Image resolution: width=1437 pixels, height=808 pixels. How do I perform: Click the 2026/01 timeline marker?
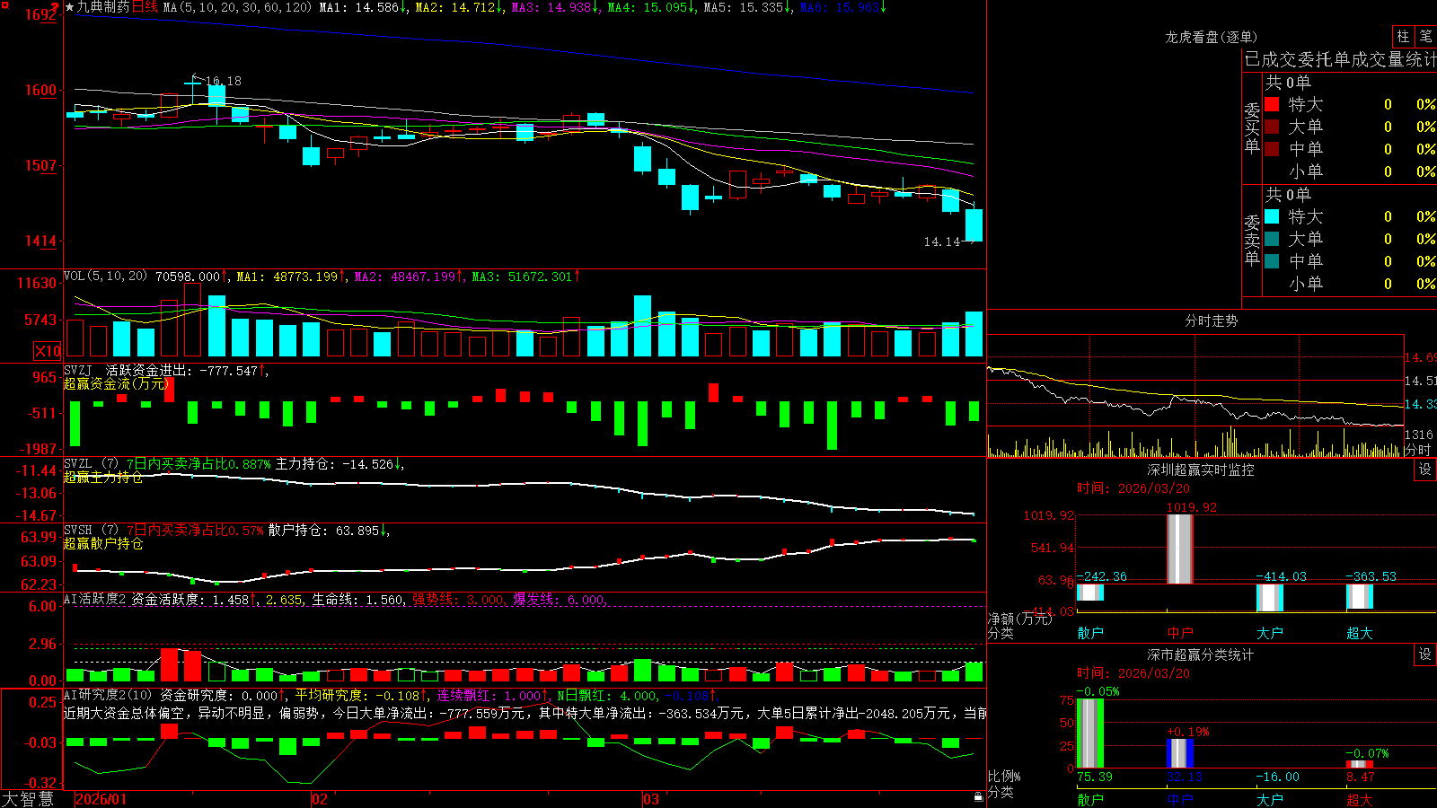(x=101, y=799)
